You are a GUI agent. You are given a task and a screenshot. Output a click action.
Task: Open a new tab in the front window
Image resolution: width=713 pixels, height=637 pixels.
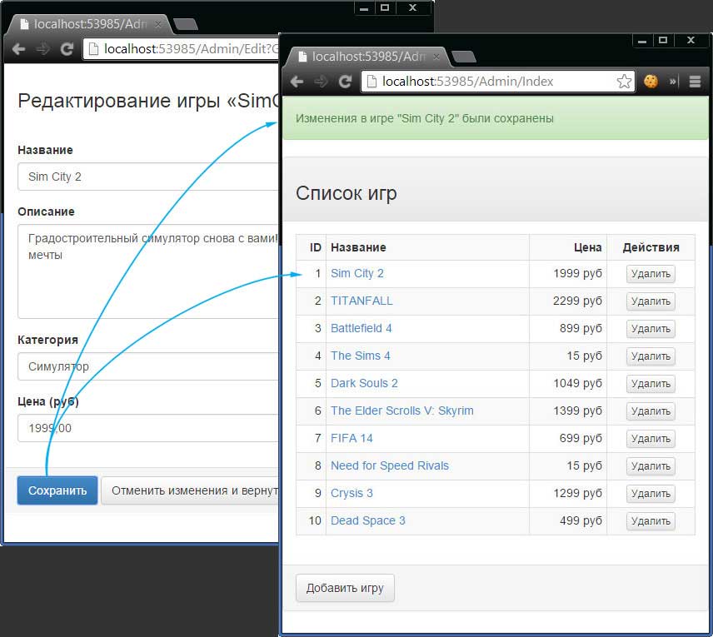(x=464, y=57)
